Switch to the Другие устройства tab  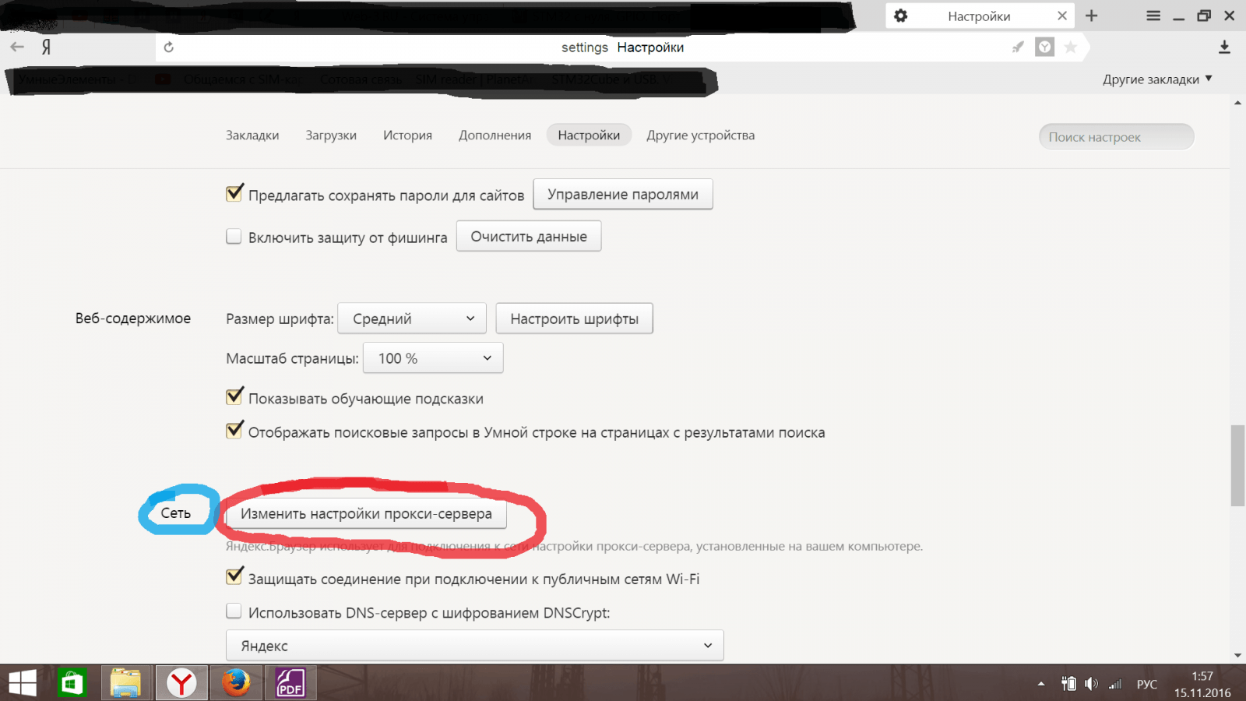[701, 136]
